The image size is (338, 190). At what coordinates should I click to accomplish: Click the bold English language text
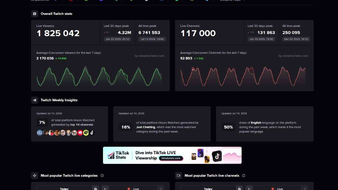click(x=256, y=123)
